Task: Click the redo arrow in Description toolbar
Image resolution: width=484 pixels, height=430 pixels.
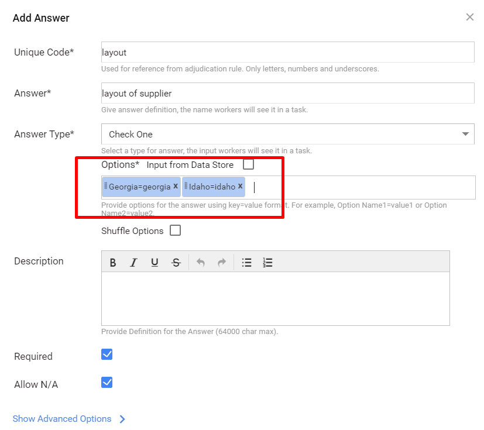Action: 222,263
